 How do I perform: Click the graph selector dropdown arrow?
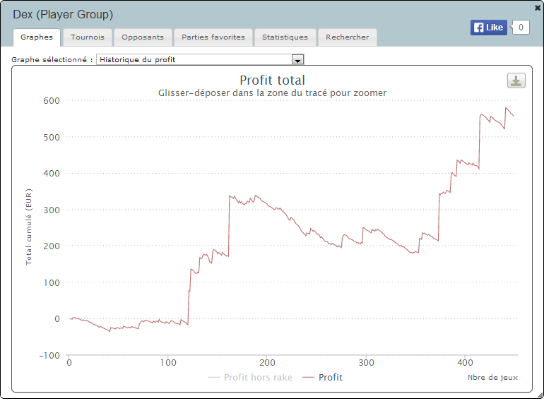(297, 59)
